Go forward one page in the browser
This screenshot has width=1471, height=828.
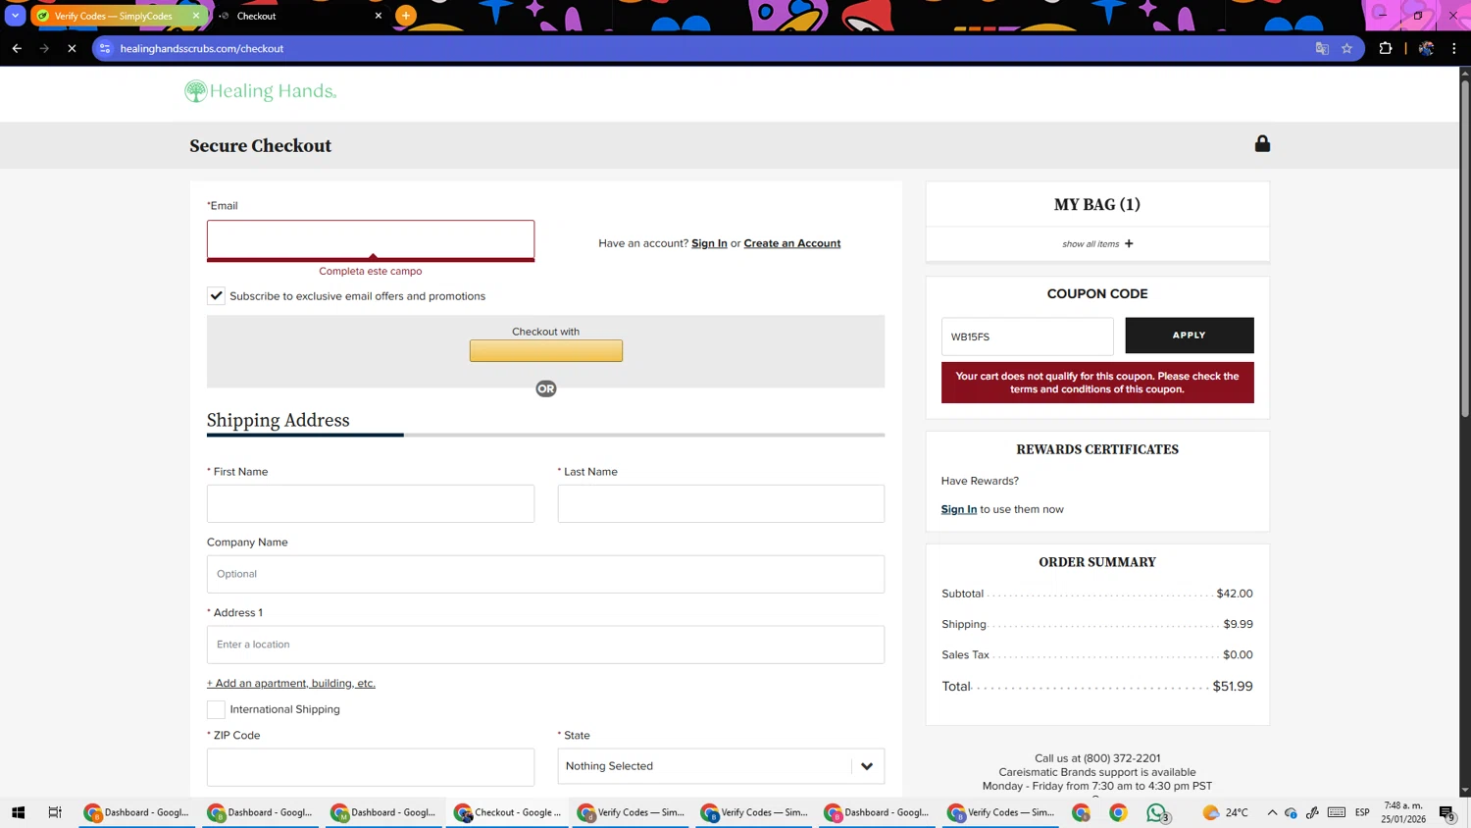[x=44, y=48]
